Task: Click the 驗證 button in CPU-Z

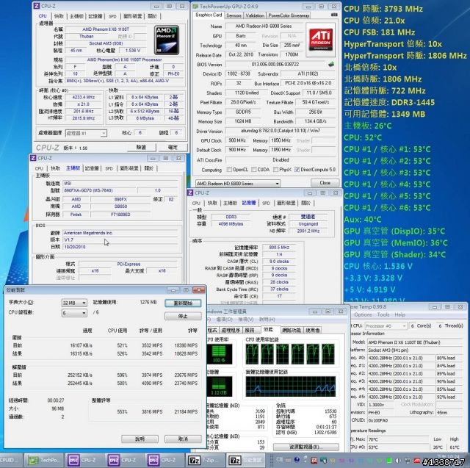Action: pos(141,147)
